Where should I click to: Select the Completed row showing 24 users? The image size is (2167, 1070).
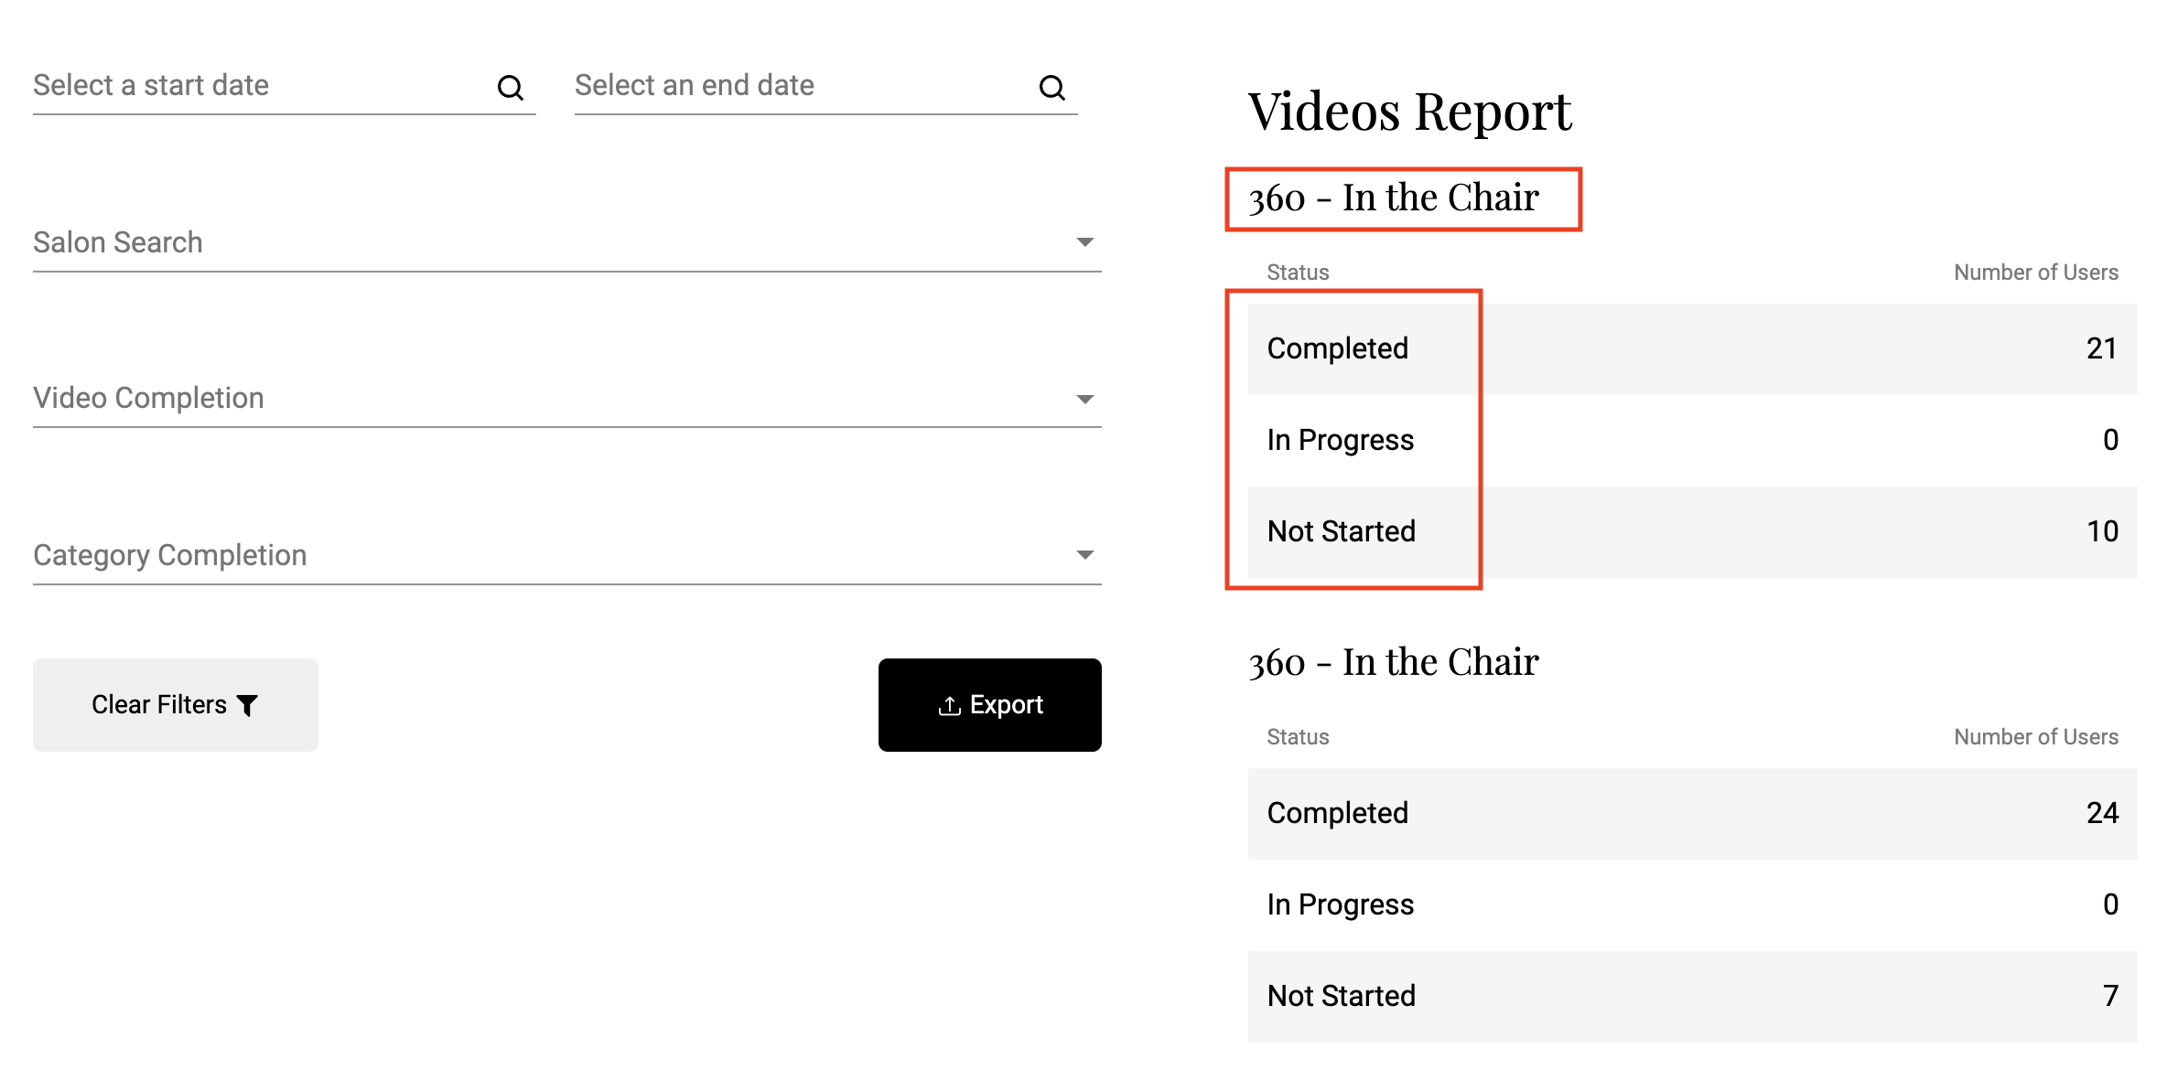(x=1690, y=813)
